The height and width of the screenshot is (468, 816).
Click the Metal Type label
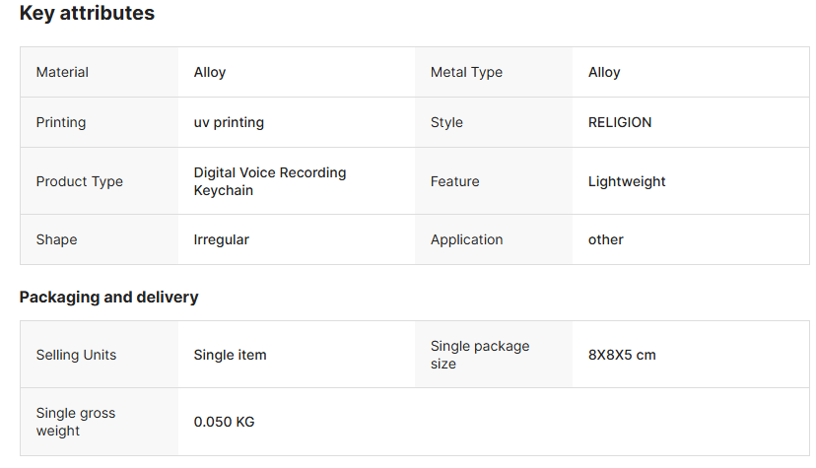pyautogui.click(x=466, y=72)
